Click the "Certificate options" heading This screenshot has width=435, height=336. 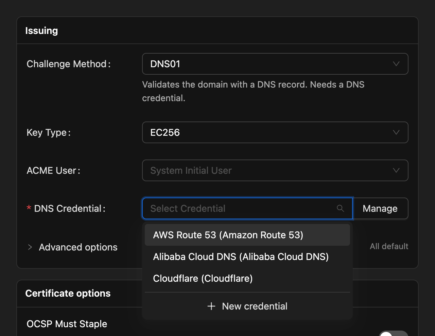pyautogui.click(x=68, y=293)
